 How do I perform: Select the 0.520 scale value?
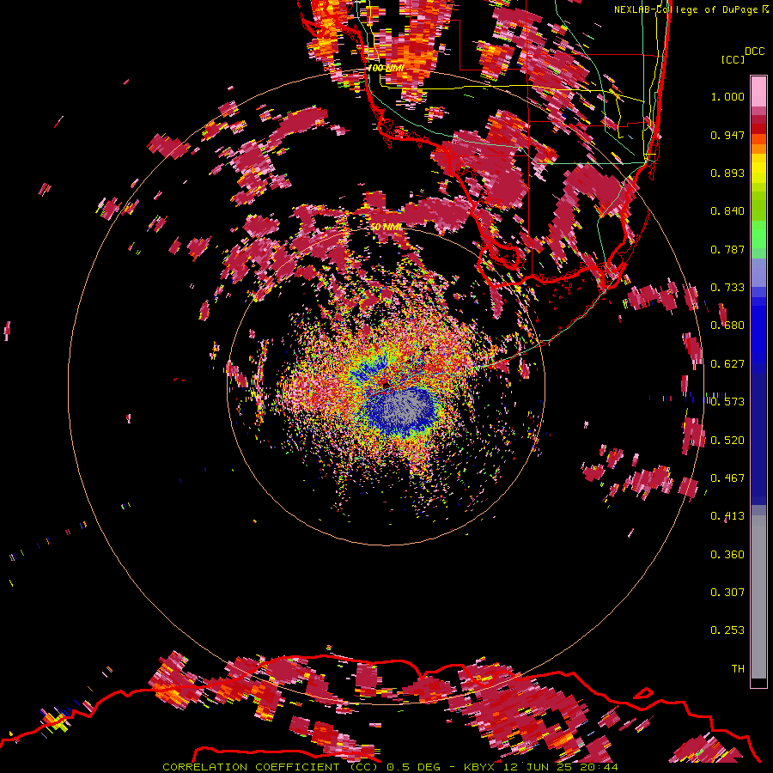pyautogui.click(x=727, y=440)
